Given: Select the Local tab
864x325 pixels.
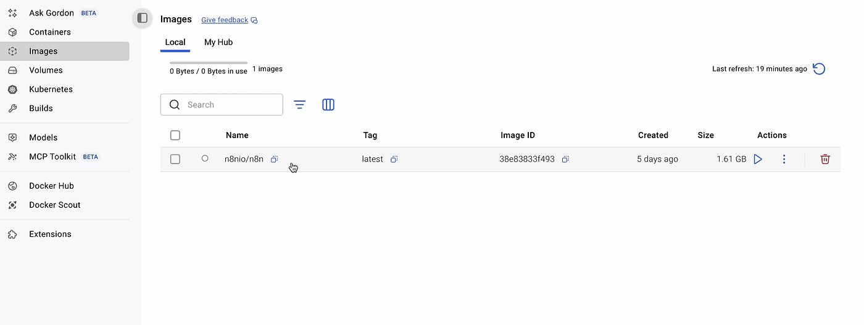Looking at the screenshot, I should [175, 43].
